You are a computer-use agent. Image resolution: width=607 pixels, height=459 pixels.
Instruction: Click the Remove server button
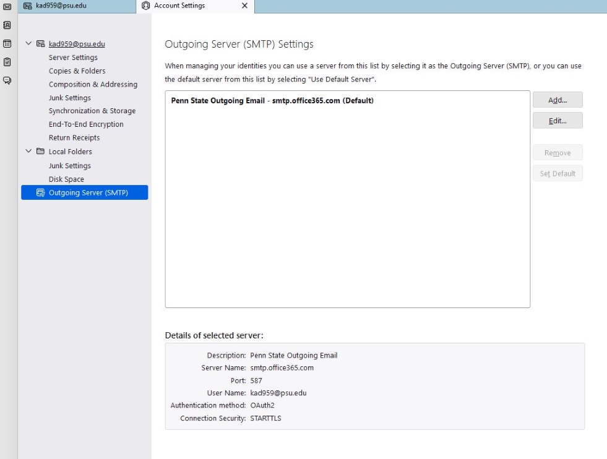(557, 153)
